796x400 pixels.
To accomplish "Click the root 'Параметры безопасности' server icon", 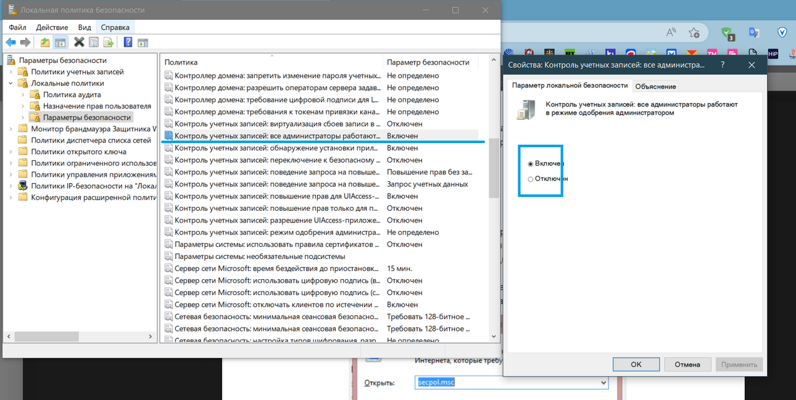I will click(x=11, y=60).
